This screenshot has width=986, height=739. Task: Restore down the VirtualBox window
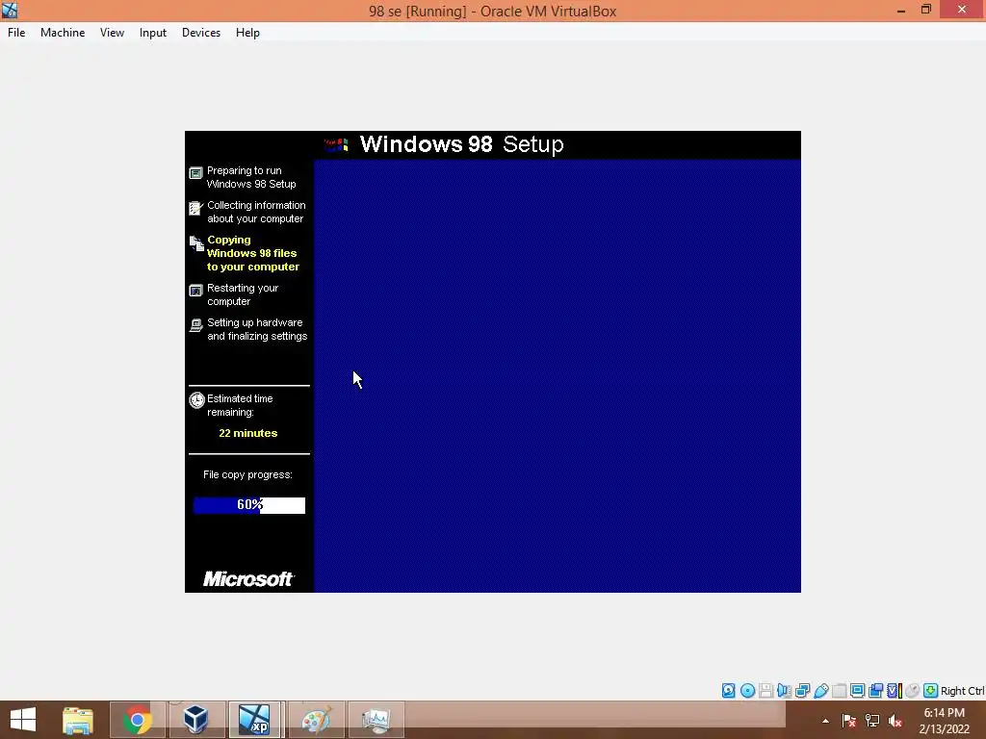(x=926, y=10)
